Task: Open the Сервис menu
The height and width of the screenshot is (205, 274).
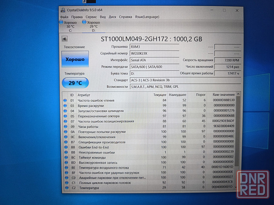Action: click(x=91, y=17)
